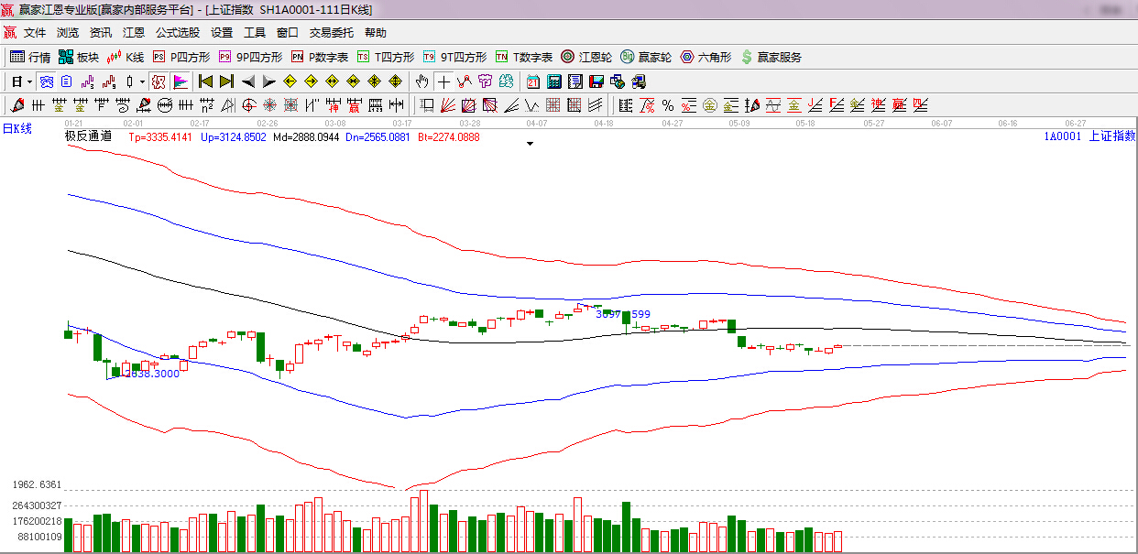Click the 日K线 label at chart corner
1138x554 pixels.
16,128
